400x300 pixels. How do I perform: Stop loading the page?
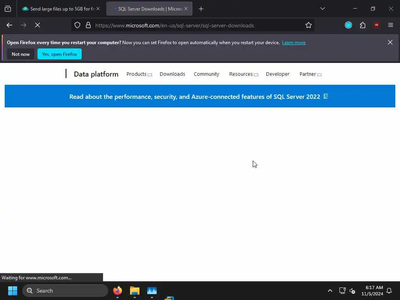pyautogui.click(x=37, y=25)
